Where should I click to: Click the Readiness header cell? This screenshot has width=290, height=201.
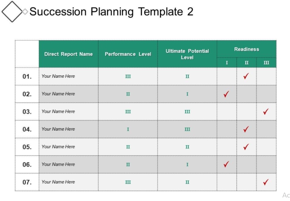click(x=247, y=49)
